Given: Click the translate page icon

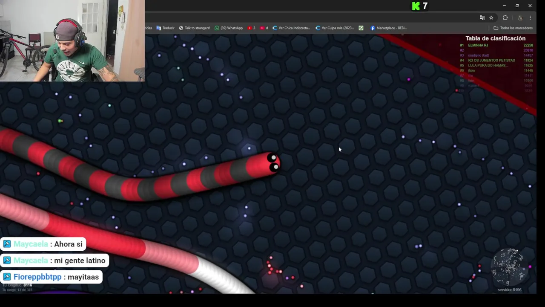Looking at the screenshot, I should (482, 17).
